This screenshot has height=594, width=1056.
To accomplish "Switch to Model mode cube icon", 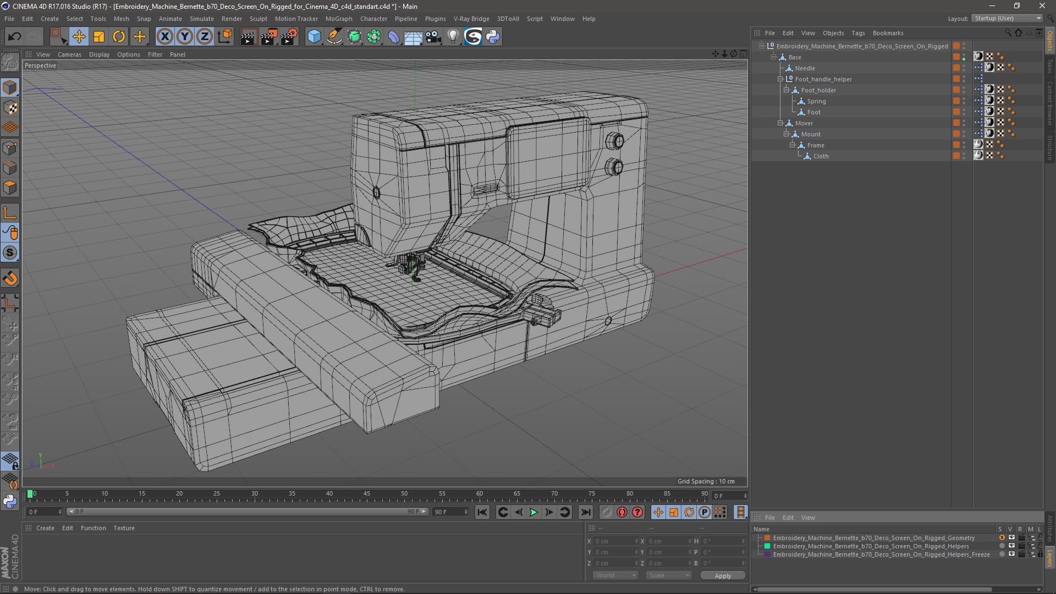I will coord(10,87).
